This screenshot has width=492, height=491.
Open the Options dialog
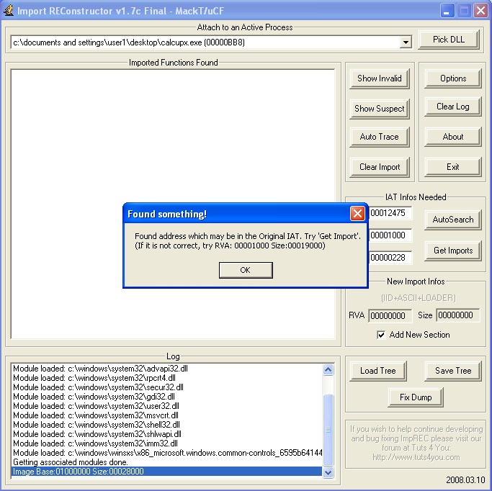coord(452,78)
